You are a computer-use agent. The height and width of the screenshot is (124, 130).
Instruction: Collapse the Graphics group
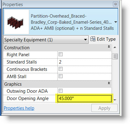tap(109, 83)
